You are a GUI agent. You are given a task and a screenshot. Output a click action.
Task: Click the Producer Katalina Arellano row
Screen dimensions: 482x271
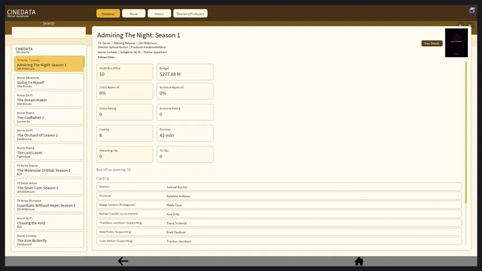279,196
